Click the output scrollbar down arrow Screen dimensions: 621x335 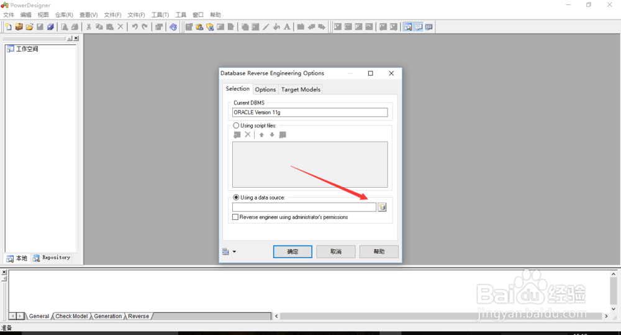point(614,309)
